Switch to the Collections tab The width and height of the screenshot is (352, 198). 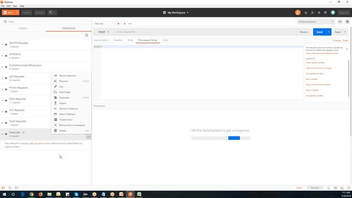(x=68, y=28)
